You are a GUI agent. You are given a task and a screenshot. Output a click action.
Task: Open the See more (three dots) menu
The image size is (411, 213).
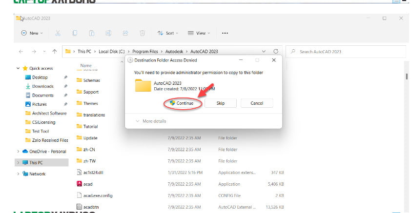coord(225,33)
